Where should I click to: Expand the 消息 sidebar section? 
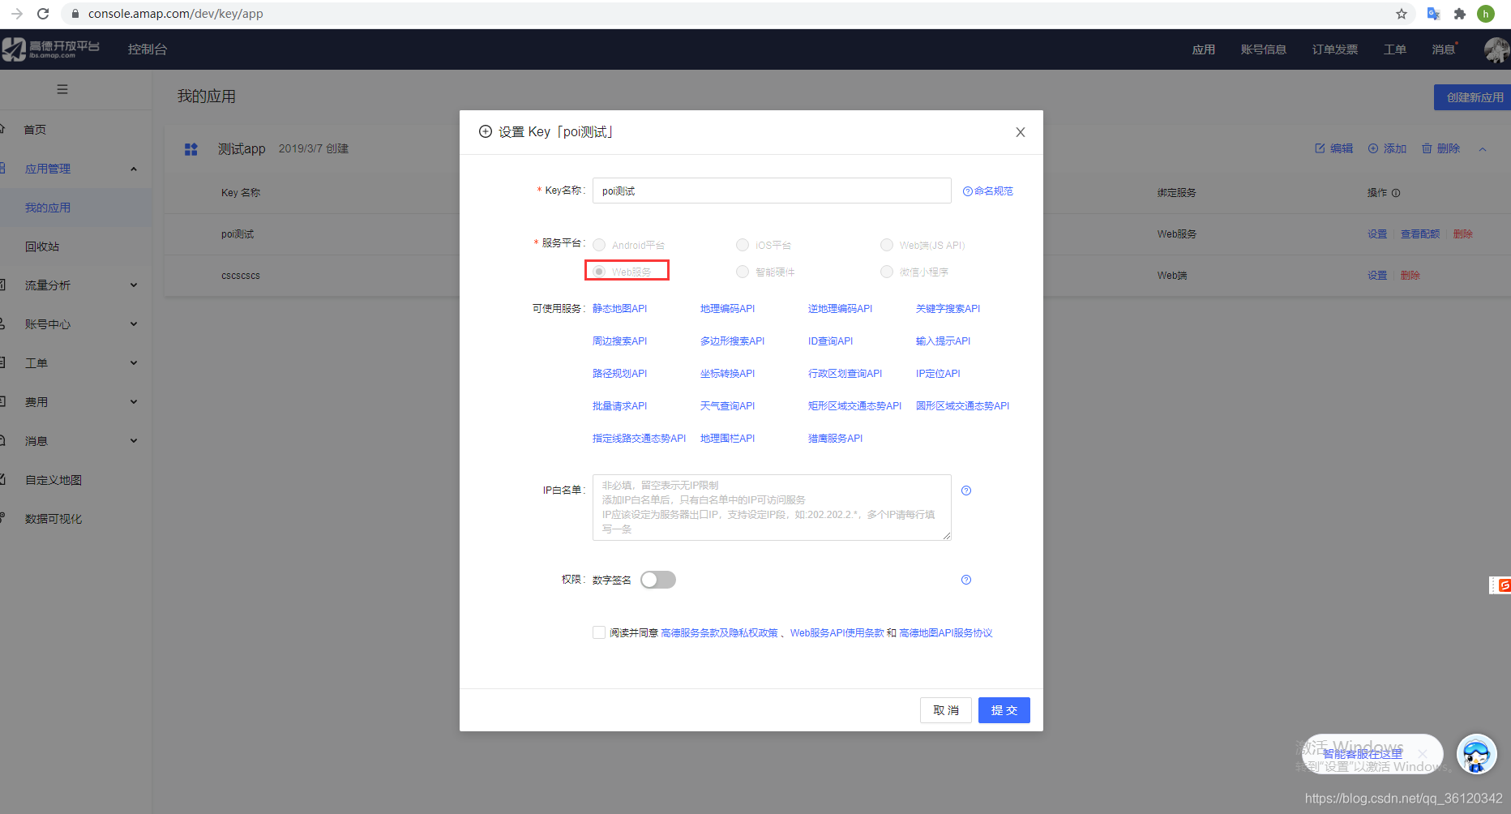tap(134, 441)
